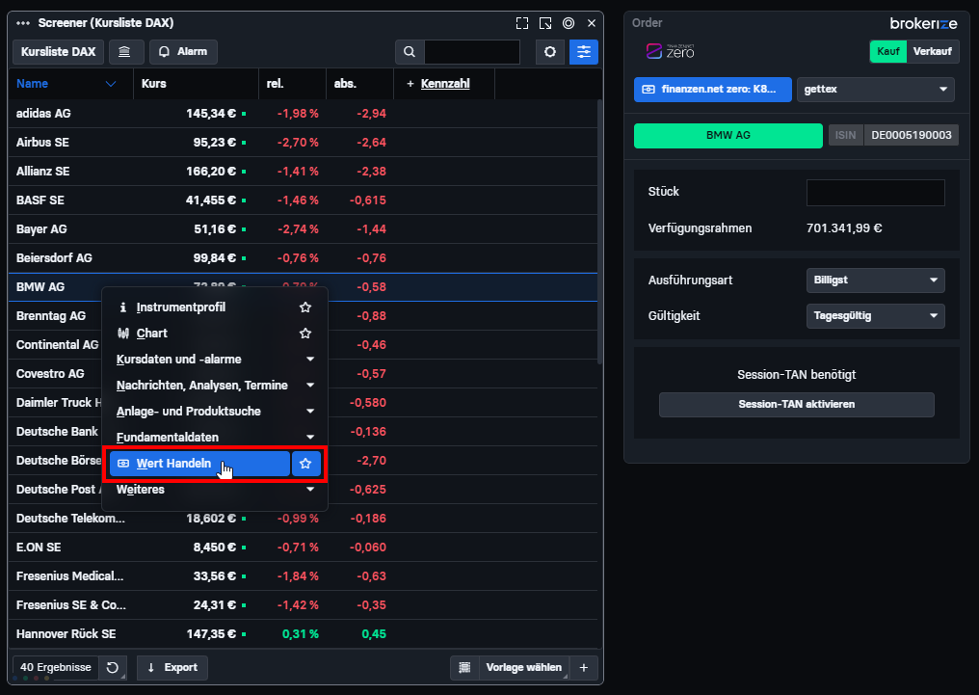Expand the Gültigkeit Tagesgültig dropdown

[875, 316]
